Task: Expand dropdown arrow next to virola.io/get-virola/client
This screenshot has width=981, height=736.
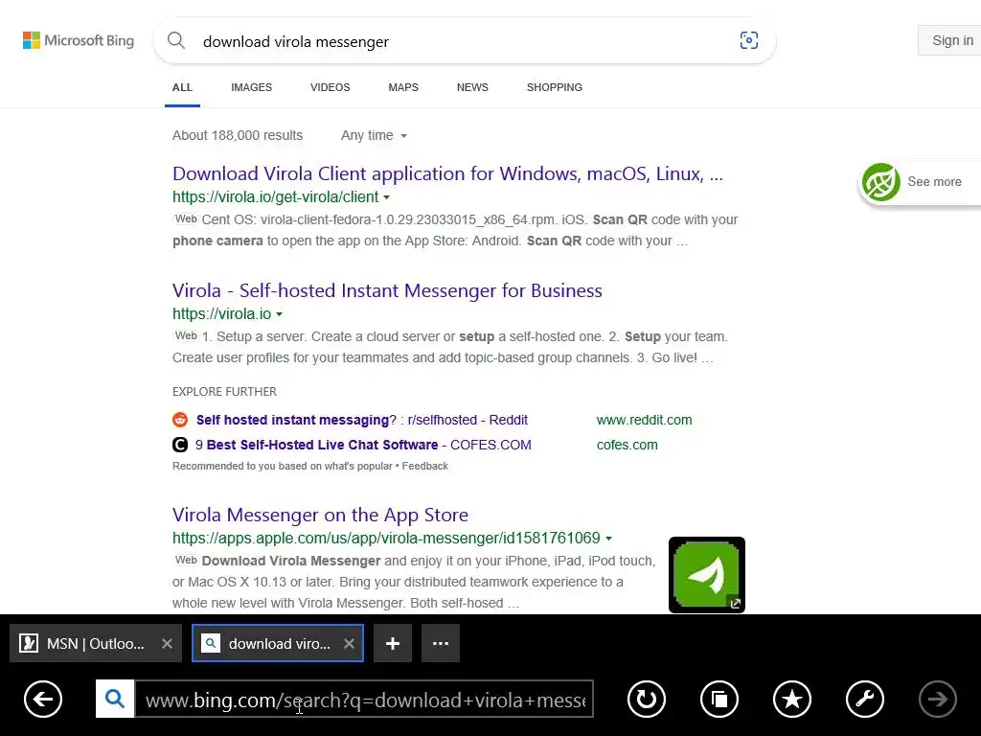Action: tap(387, 197)
